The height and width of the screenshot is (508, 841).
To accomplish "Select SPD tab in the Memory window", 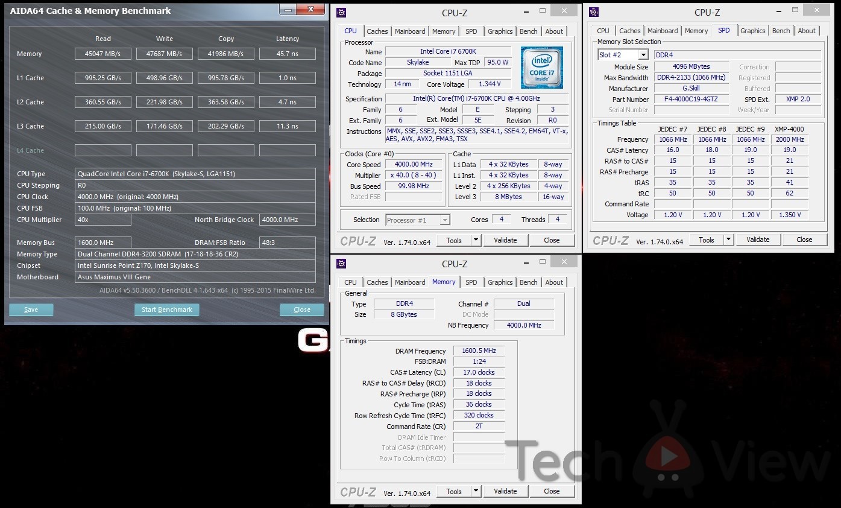I will click(x=471, y=282).
